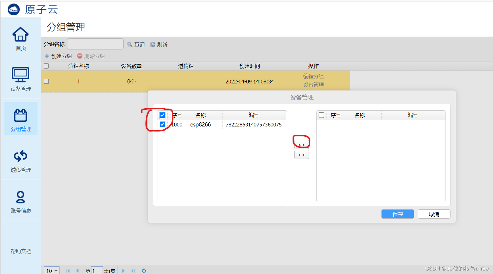Click the 刷新 refresh icon in toolbar
The height and width of the screenshot is (274, 493).
pyautogui.click(x=153, y=44)
